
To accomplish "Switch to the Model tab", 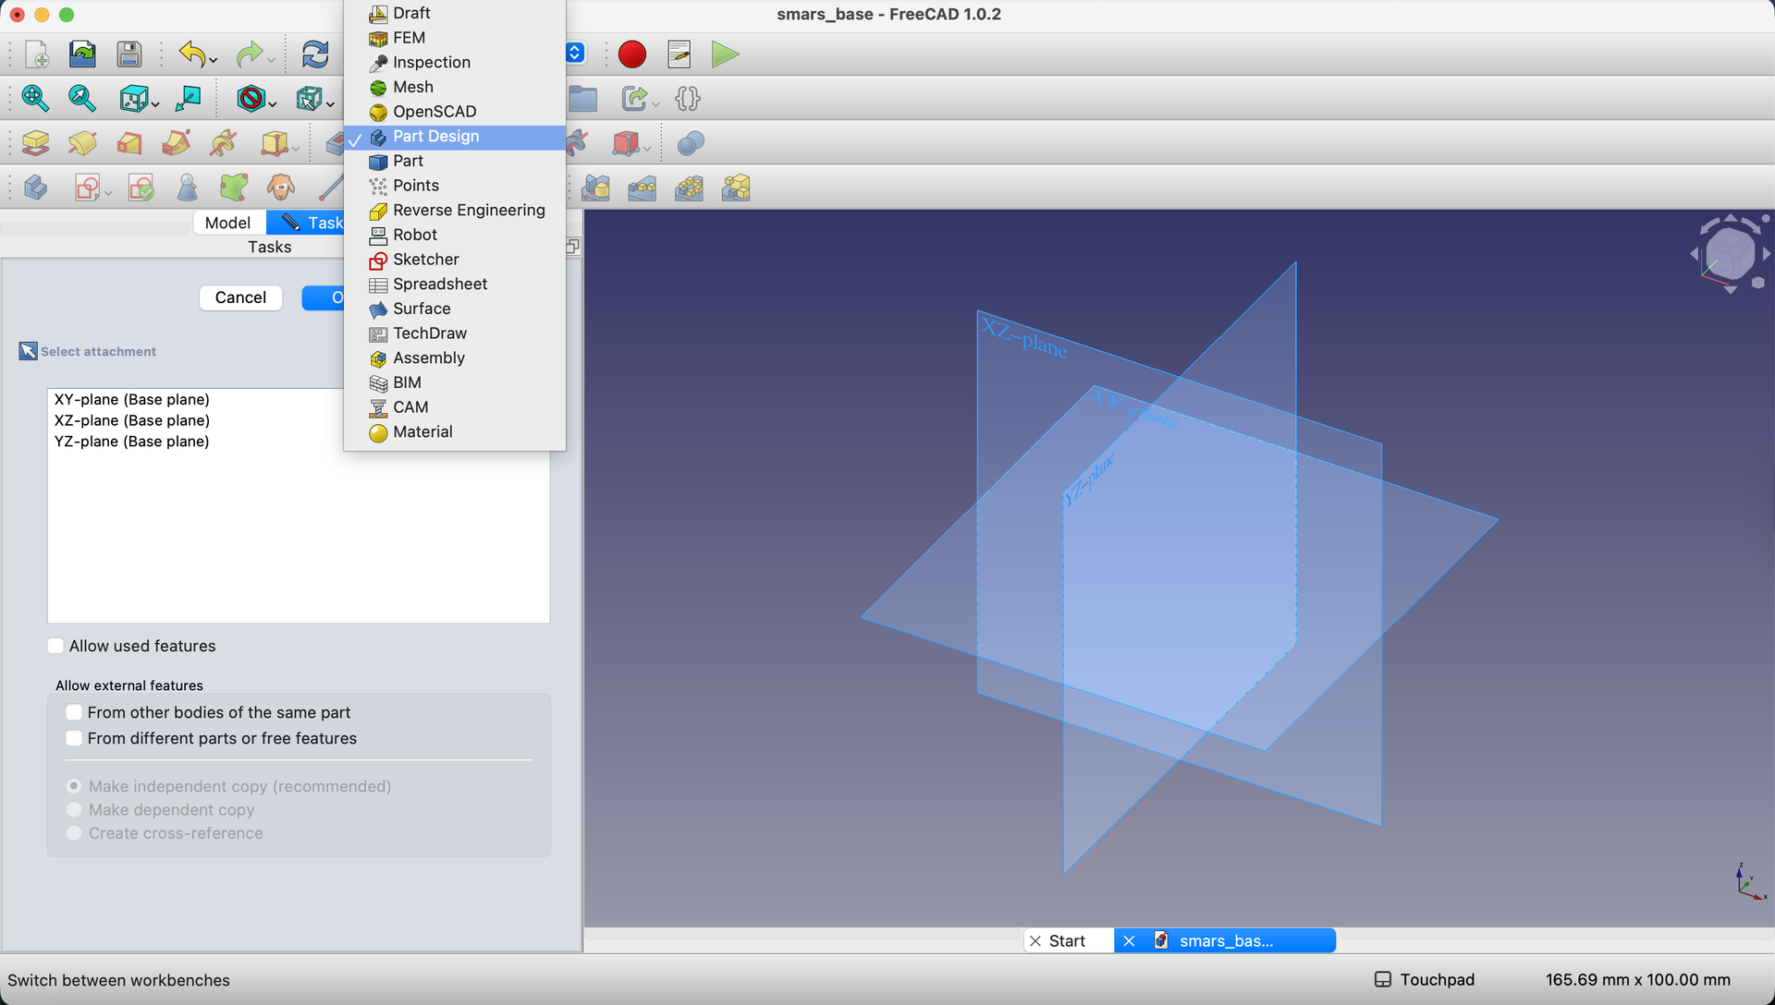I will (x=227, y=223).
